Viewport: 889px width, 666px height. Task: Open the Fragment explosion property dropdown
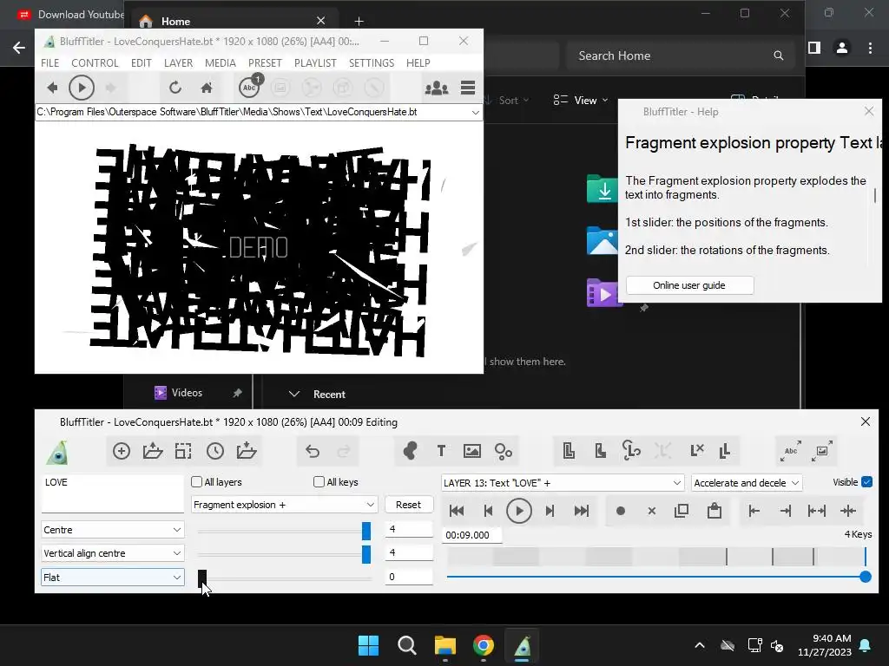[x=285, y=505]
